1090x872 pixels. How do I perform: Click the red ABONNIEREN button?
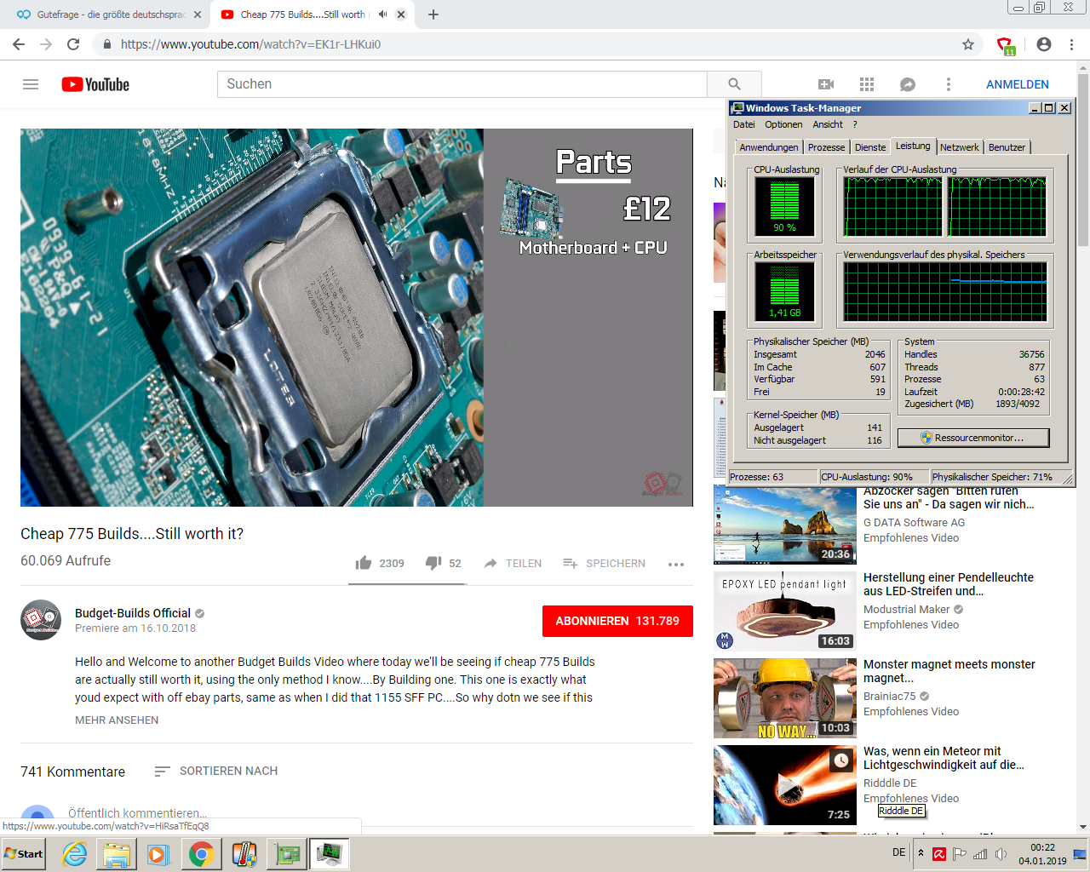coord(617,621)
